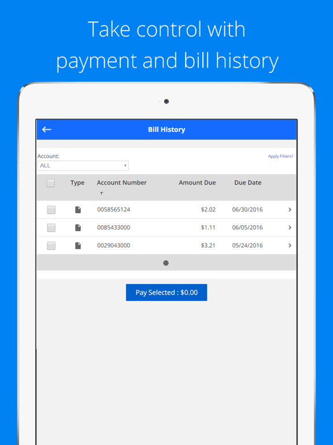Click the Apply Filters? link
The image size is (333, 445).
point(280,156)
